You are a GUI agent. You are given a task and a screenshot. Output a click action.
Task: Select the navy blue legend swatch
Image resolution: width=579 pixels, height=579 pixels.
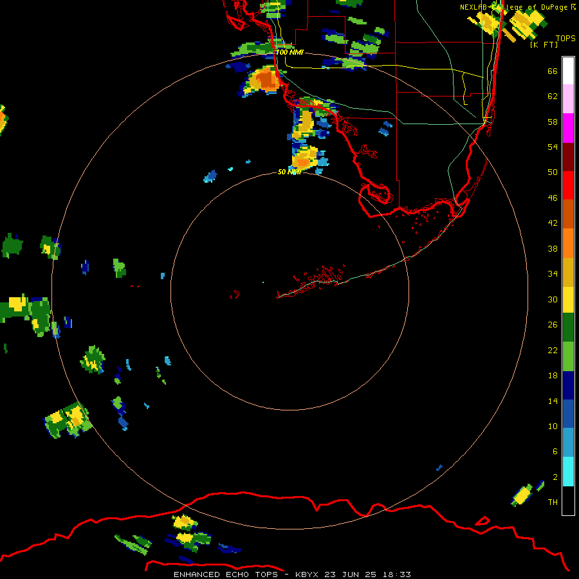[568, 385]
